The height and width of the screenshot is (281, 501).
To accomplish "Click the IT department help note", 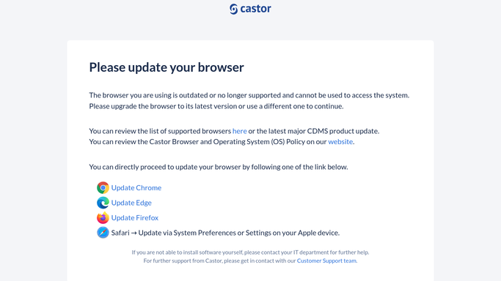I will 251,252.
